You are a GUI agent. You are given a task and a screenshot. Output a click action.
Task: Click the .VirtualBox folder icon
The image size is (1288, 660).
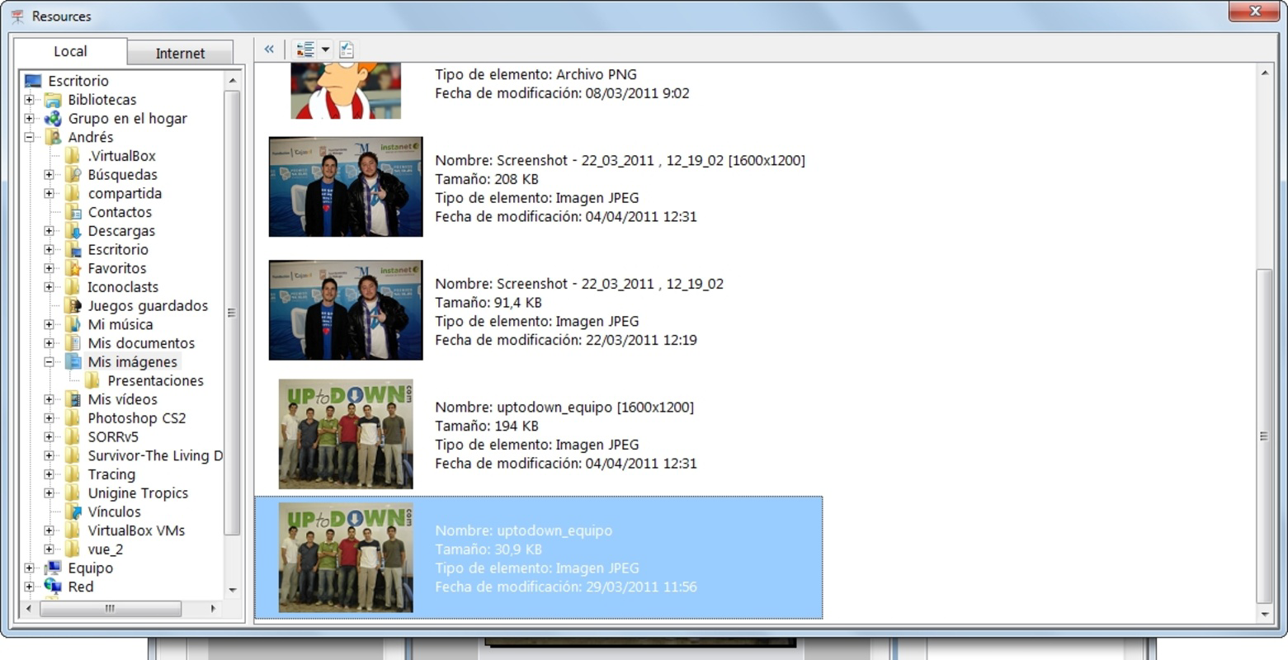(x=73, y=156)
